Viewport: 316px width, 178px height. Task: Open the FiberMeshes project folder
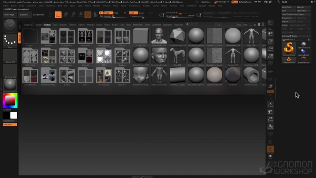pyautogui.click(x=67, y=37)
